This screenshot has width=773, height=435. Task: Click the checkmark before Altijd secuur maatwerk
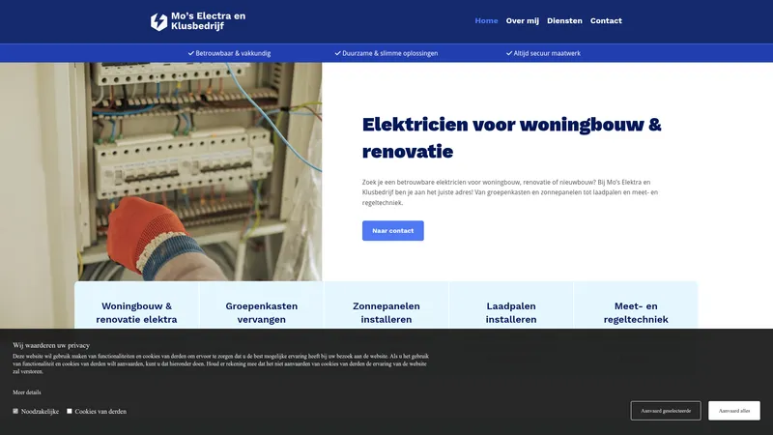click(x=509, y=53)
